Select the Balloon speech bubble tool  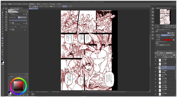2,57
